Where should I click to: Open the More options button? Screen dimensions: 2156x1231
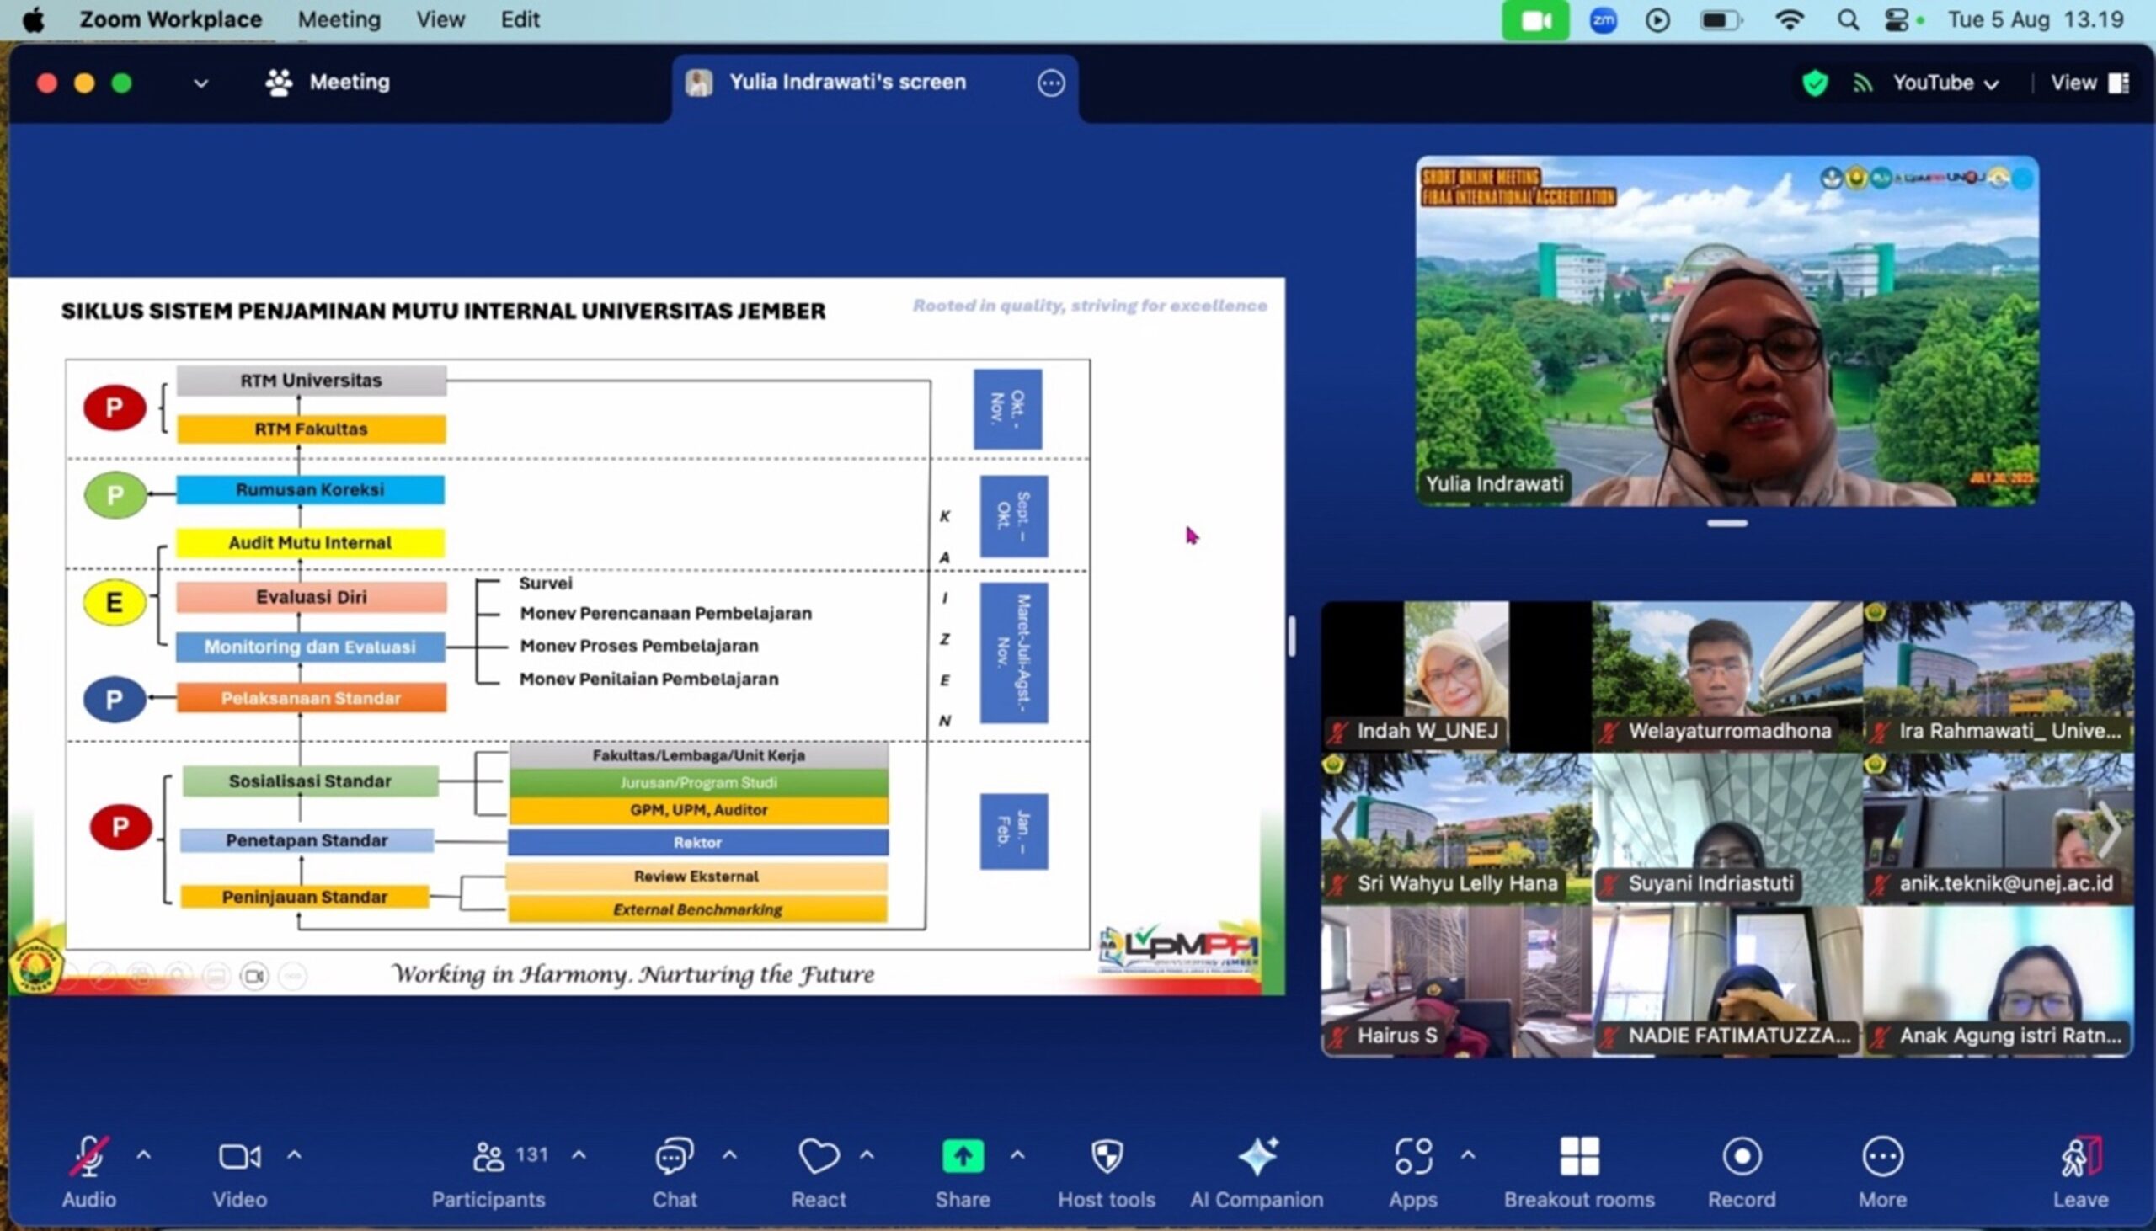tap(1882, 1157)
